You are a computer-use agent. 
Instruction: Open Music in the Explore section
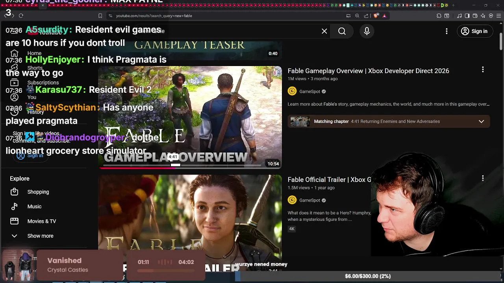tap(34, 206)
